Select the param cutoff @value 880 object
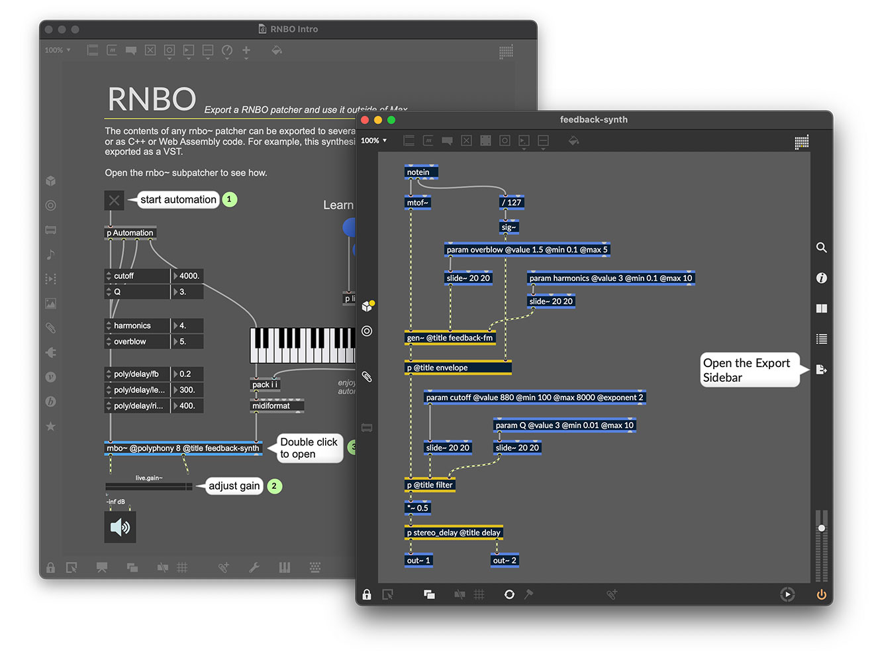 [x=534, y=397]
